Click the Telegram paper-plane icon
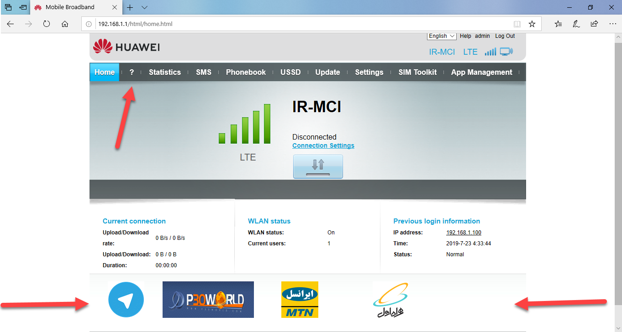 point(126,300)
